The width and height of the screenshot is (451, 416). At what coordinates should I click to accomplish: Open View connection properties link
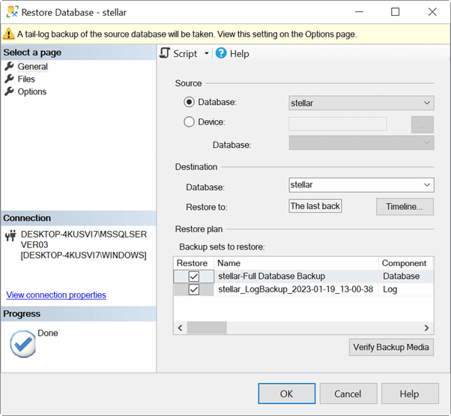click(56, 295)
